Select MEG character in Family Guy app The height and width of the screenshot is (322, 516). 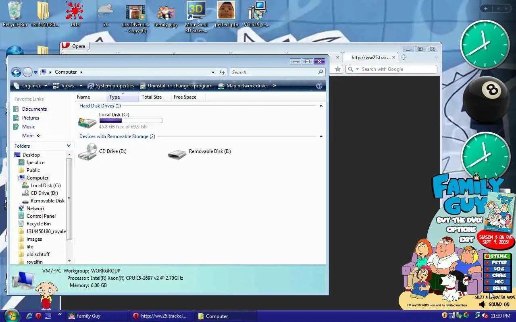pos(497,282)
